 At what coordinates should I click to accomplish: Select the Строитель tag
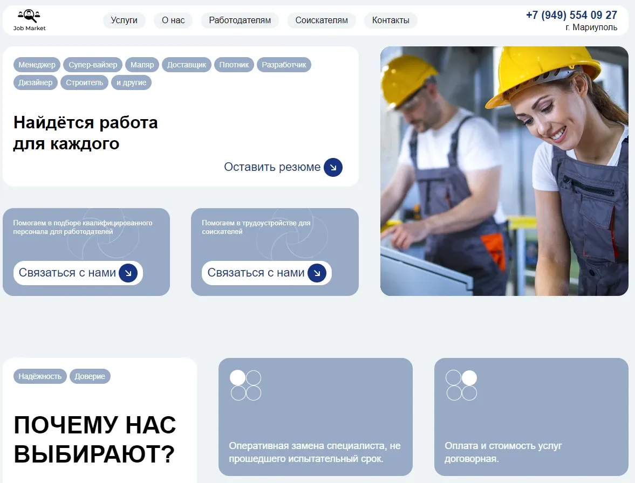point(84,82)
